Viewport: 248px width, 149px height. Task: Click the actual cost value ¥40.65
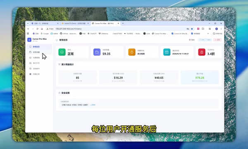tap(159, 78)
